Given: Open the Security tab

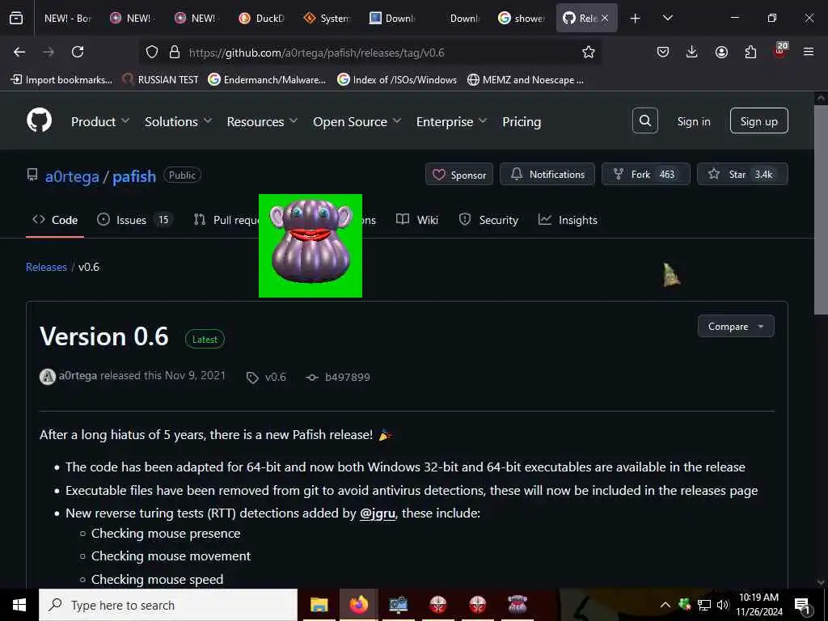Looking at the screenshot, I should (489, 220).
